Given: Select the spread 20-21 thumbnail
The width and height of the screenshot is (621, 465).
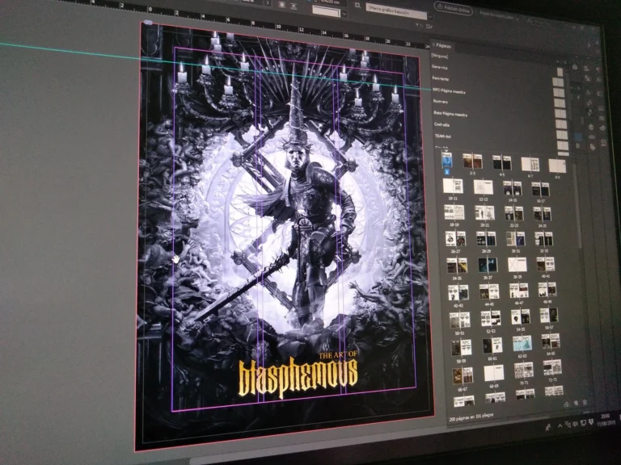Looking at the screenshot, I should (485, 213).
